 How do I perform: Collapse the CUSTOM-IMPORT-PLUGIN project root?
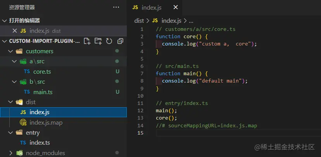point(5,41)
